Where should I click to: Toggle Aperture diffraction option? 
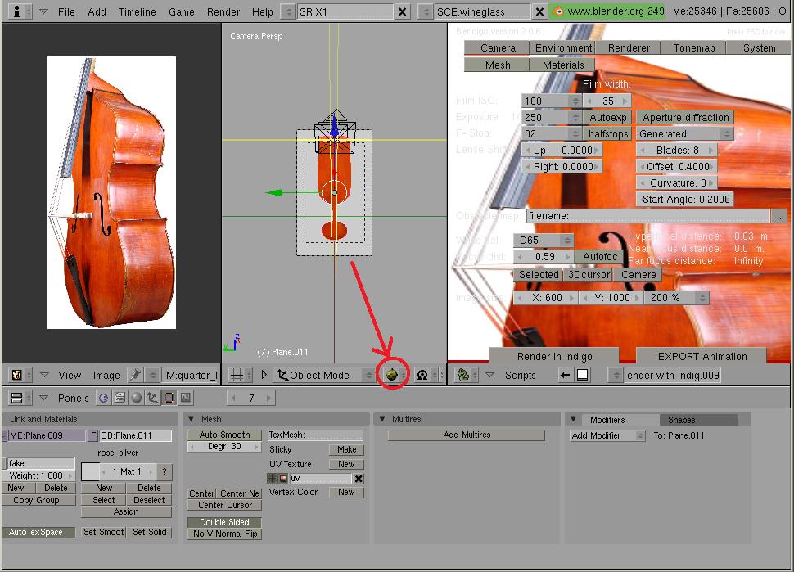pos(685,118)
